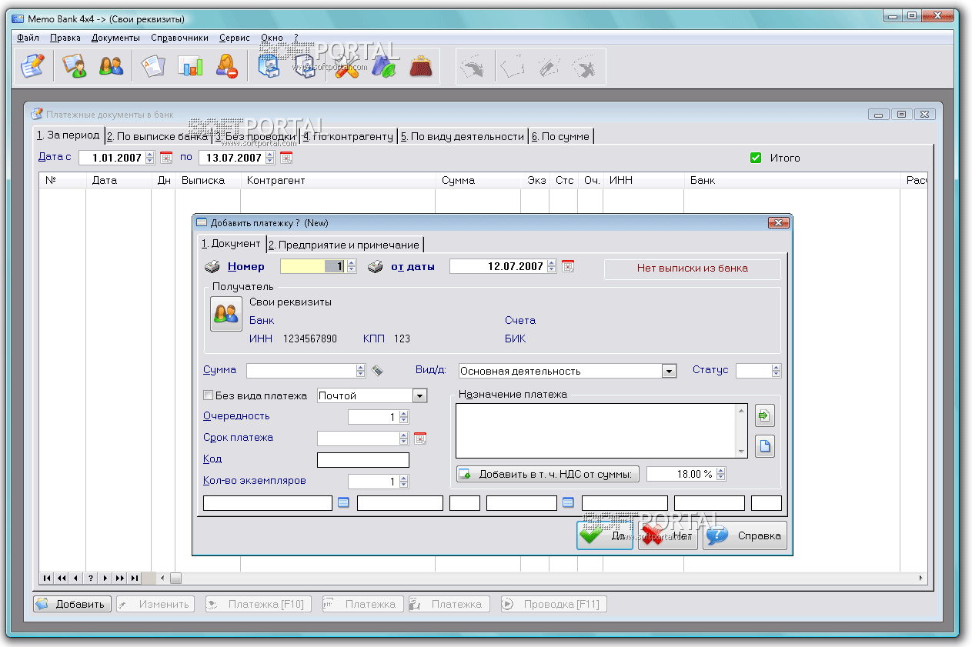Adjust the Дата с 1.01.2007 spinner
The height and width of the screenshot is (647, 972).
click(x=149, y=158)
